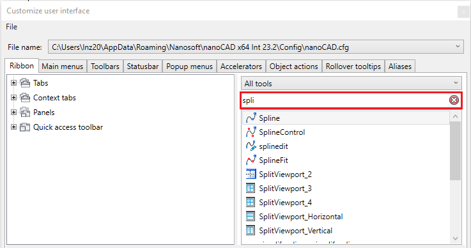Click the splinedit tool icon

point(251,146)
